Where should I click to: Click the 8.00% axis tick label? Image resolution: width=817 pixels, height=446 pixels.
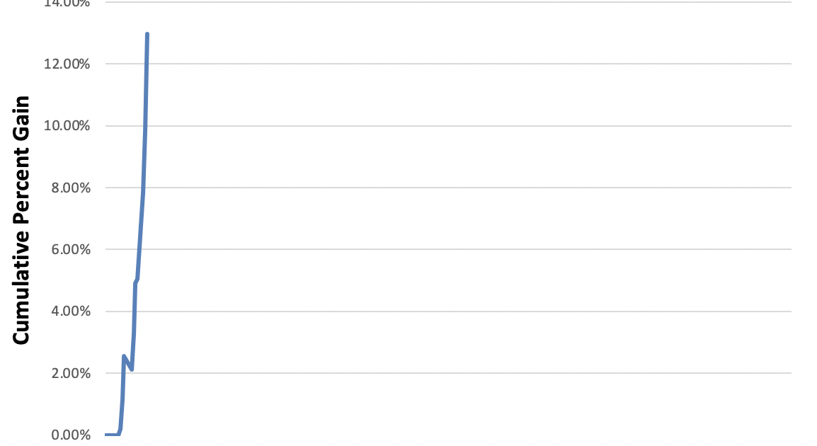(x=70, y=188)
